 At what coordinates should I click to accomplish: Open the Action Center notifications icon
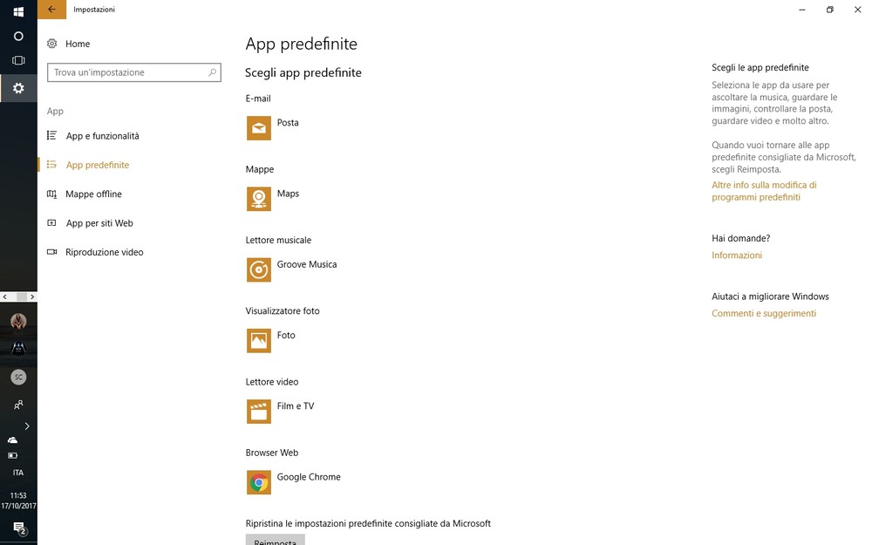click(x=18, y=528)
